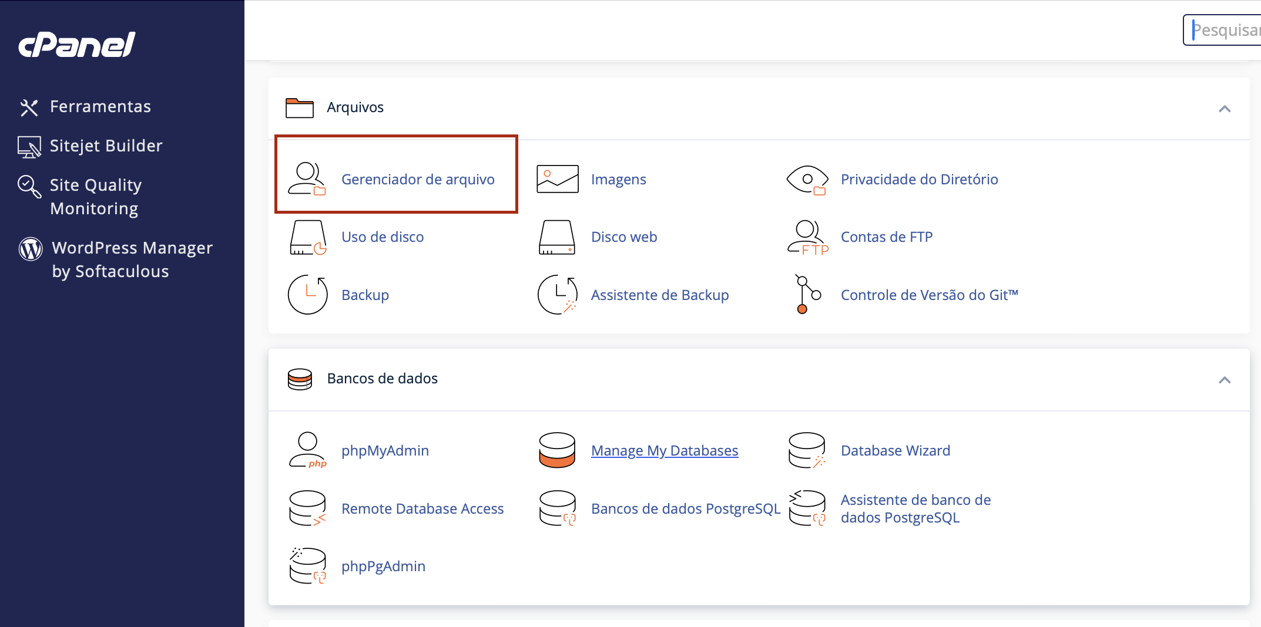
Task: Open Site Quality Monitoring in sidebar
Action: 96,197
